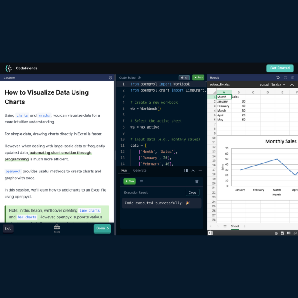Click the reset icon in Result panel

278,77
